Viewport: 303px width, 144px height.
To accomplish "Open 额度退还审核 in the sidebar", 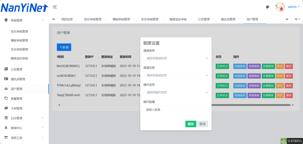I will tap(19, 58).
